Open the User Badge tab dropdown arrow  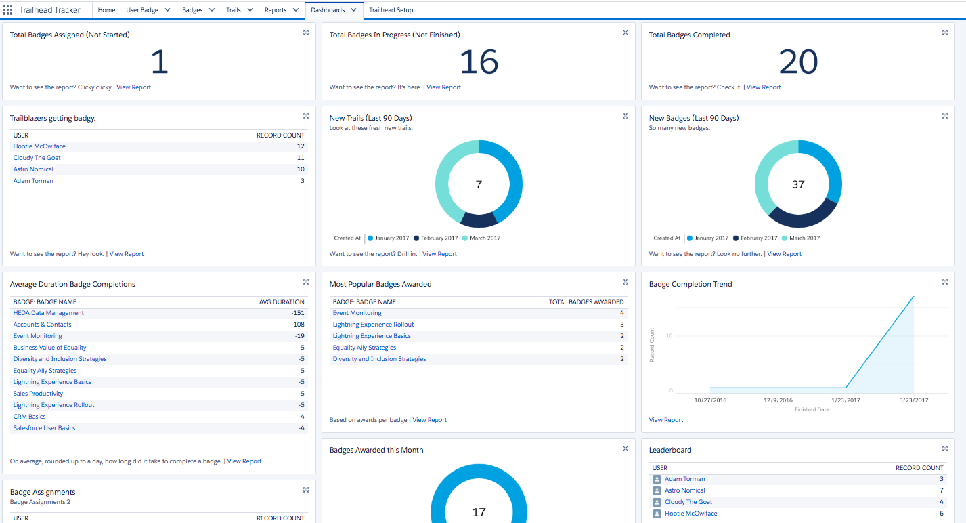pyautogui.click(x=167, y=10)
